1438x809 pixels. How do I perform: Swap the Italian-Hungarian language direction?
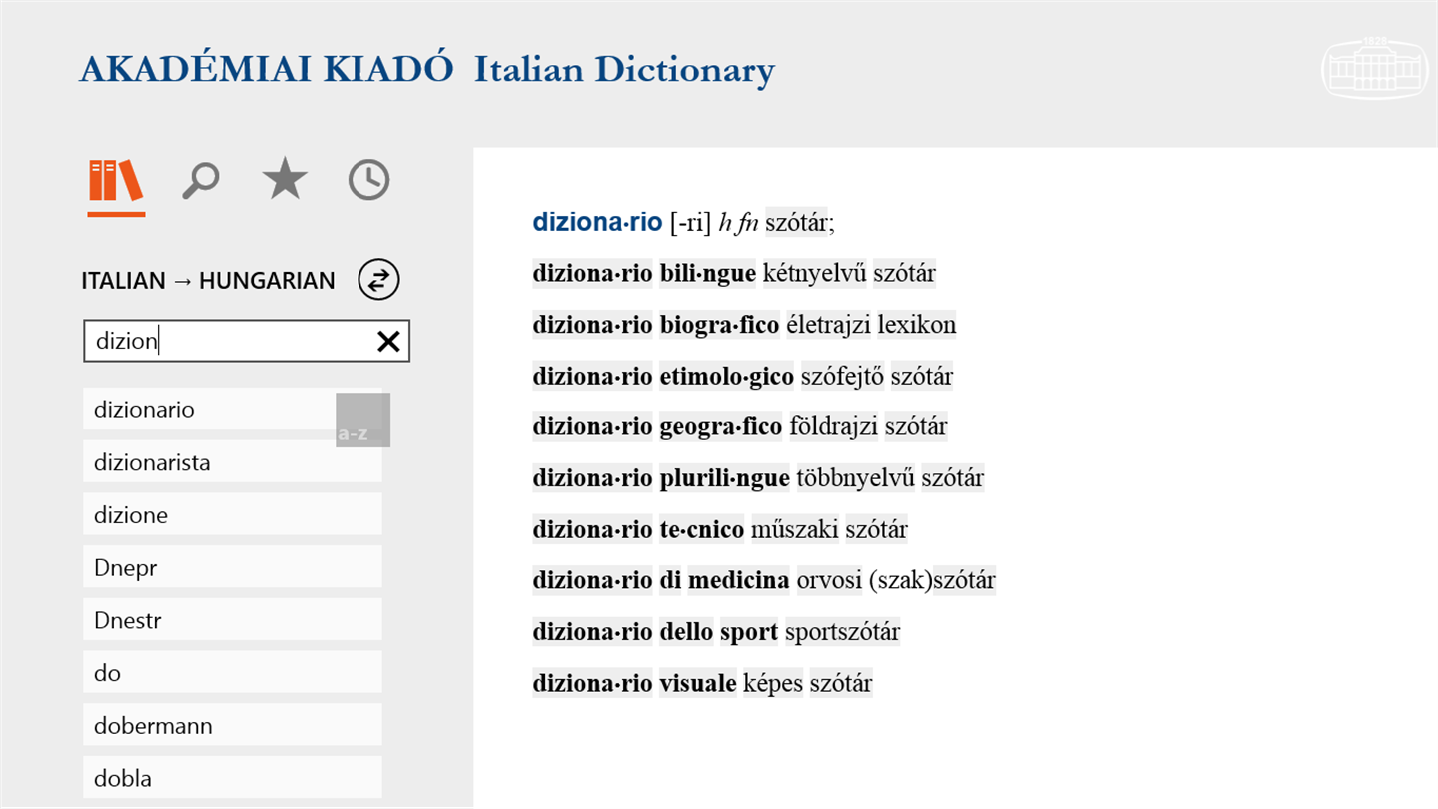[x=378, y=280]
